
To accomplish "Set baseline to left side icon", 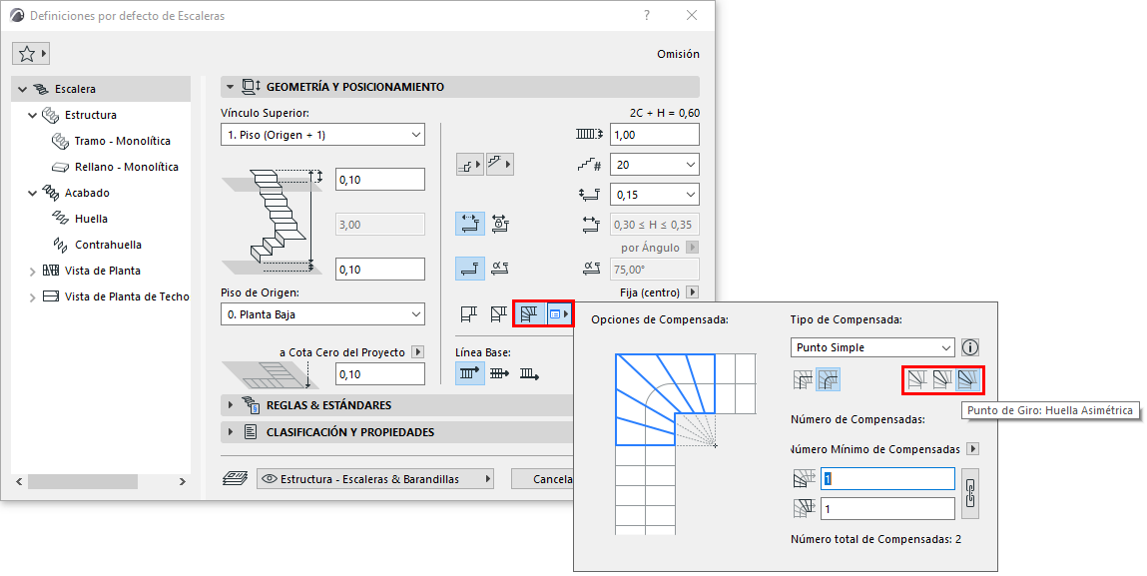I will (469, 374).
